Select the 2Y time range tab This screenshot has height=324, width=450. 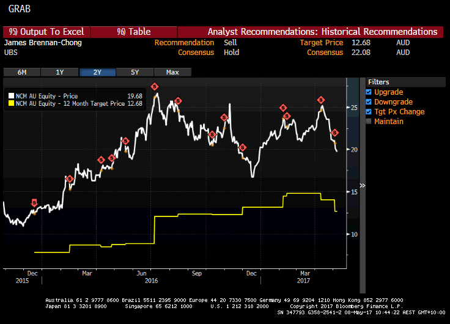click(x=97, y=72)
